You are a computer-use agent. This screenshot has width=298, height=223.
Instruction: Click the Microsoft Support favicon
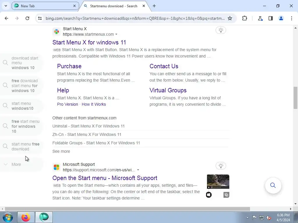(56, 167)
